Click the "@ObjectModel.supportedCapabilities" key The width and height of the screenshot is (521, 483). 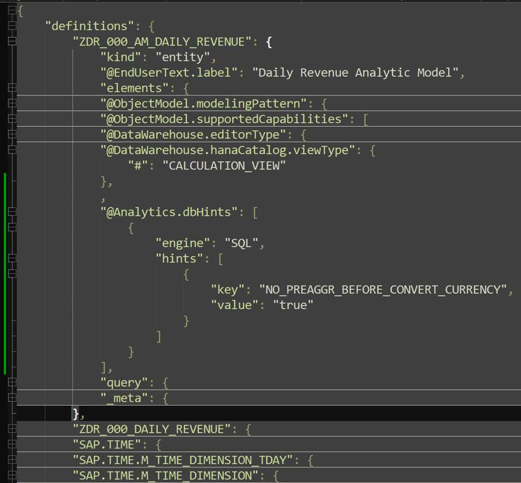tap(224, 119)
